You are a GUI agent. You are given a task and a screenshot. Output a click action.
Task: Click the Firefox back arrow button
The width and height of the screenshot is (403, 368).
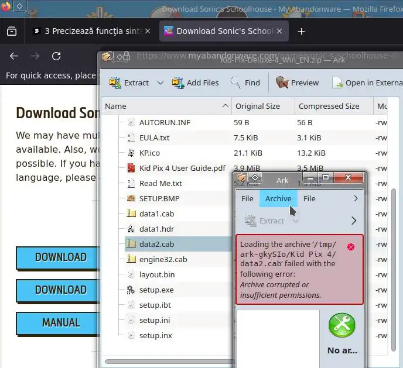[x=14, y=56]
